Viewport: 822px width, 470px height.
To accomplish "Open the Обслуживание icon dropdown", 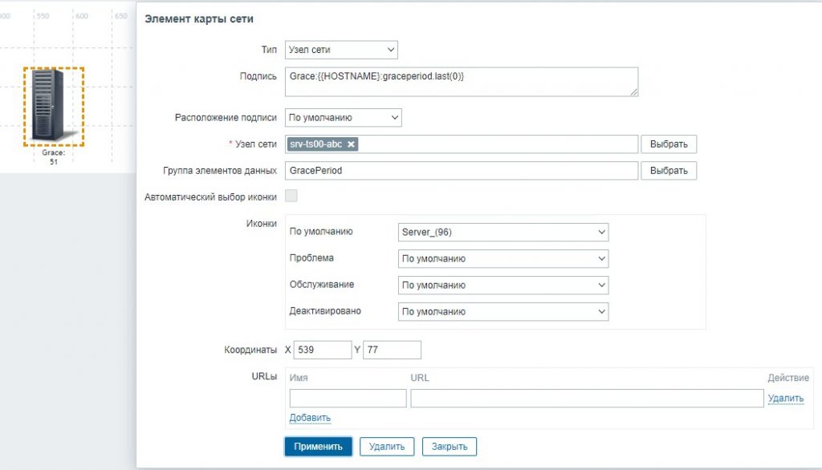I will tap(503, 286).
